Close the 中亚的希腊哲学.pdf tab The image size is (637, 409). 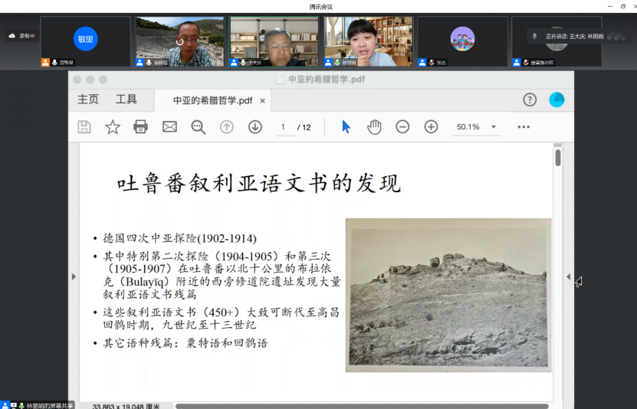(262, 100)
